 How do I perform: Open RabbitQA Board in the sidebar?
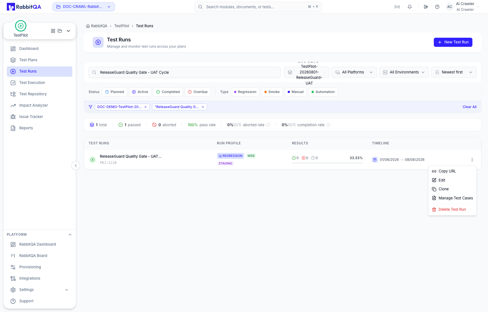click(x=39, y=256)
